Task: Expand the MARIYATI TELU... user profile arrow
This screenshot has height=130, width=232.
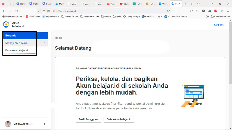Action: pos(44,124)
